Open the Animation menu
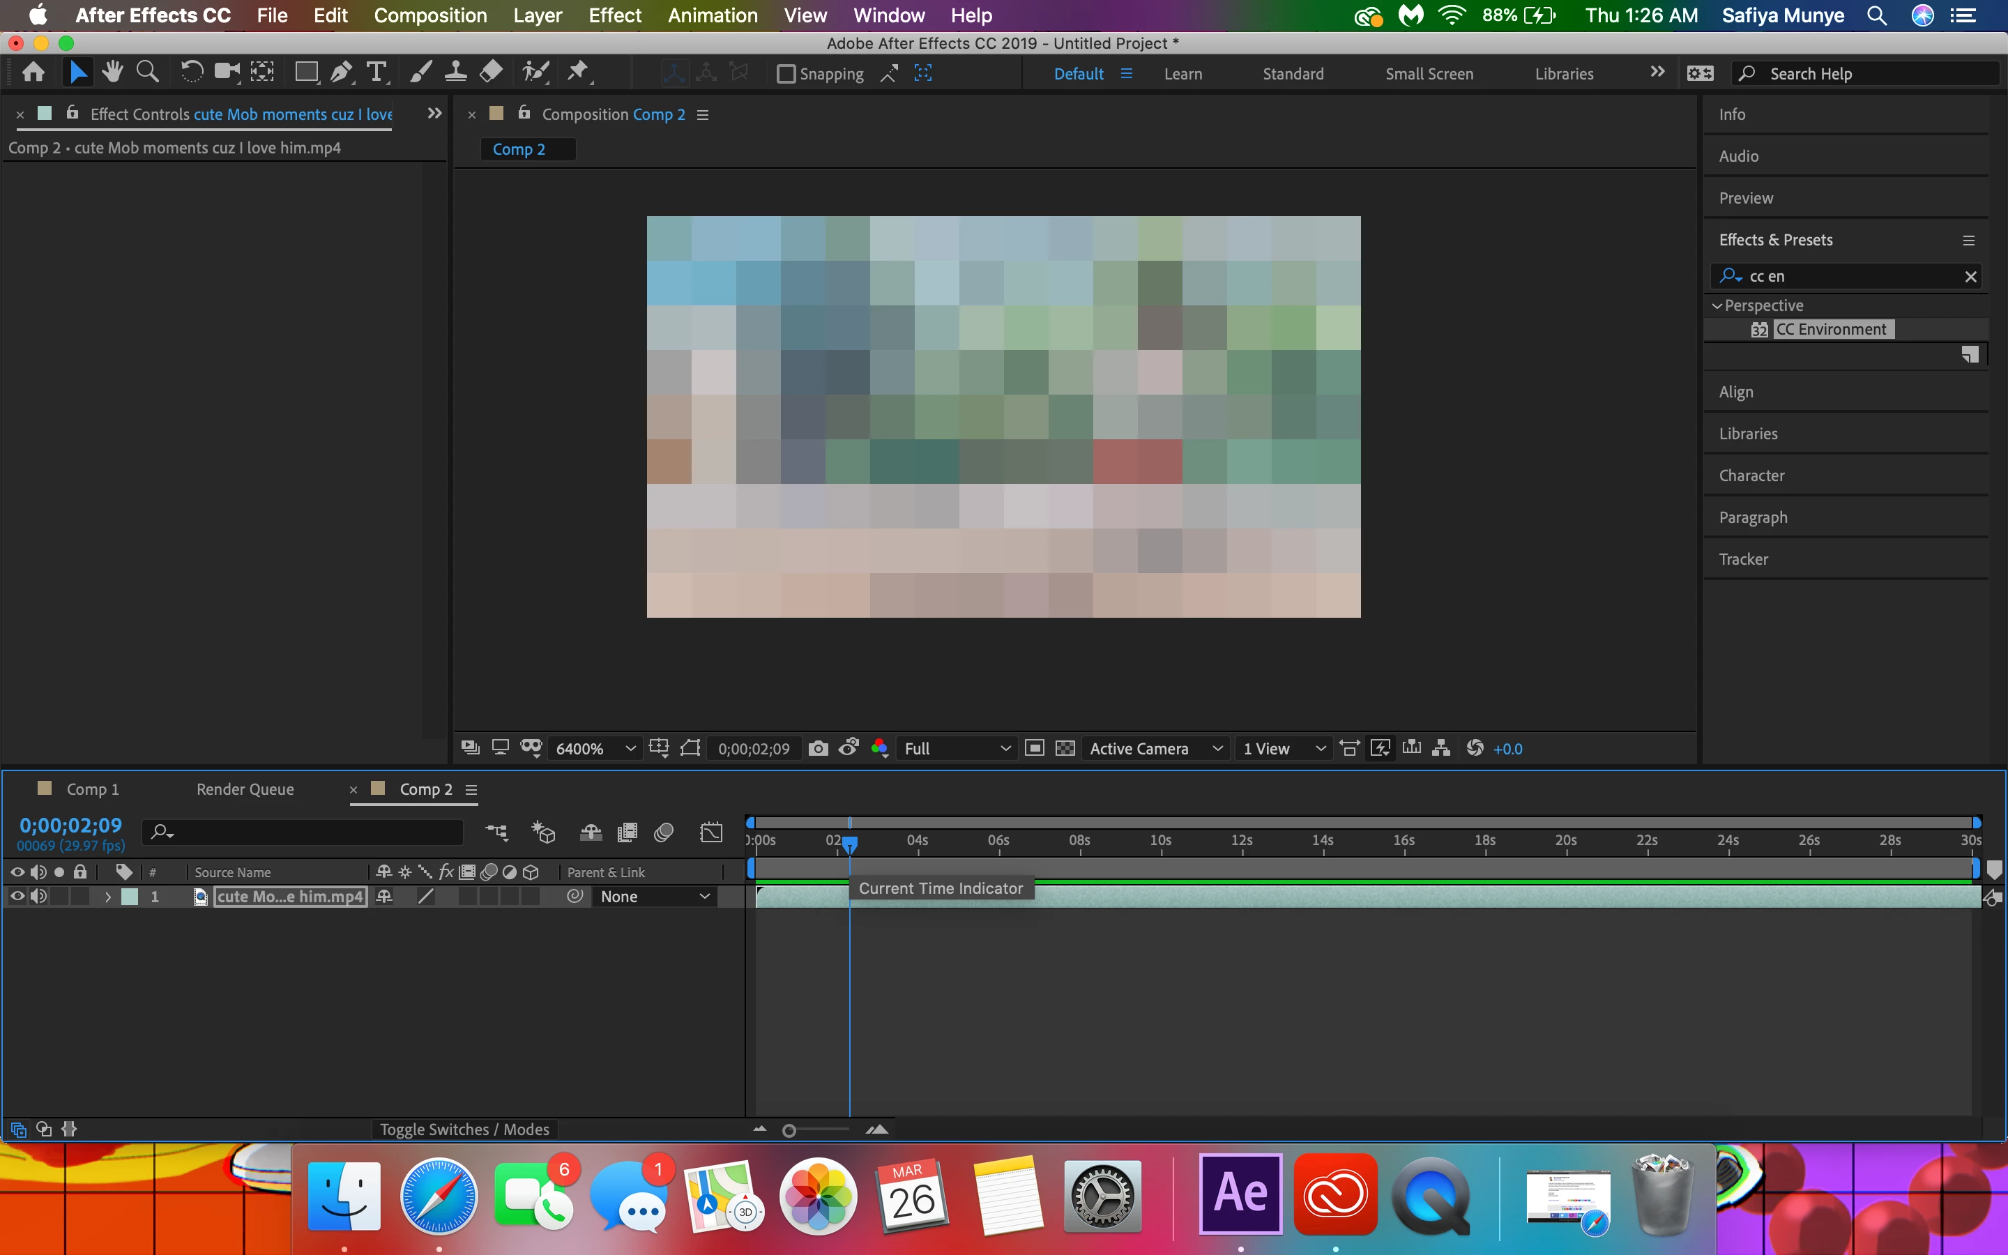Viewport: 2008px width, 1255px height. tap(712, 16)
